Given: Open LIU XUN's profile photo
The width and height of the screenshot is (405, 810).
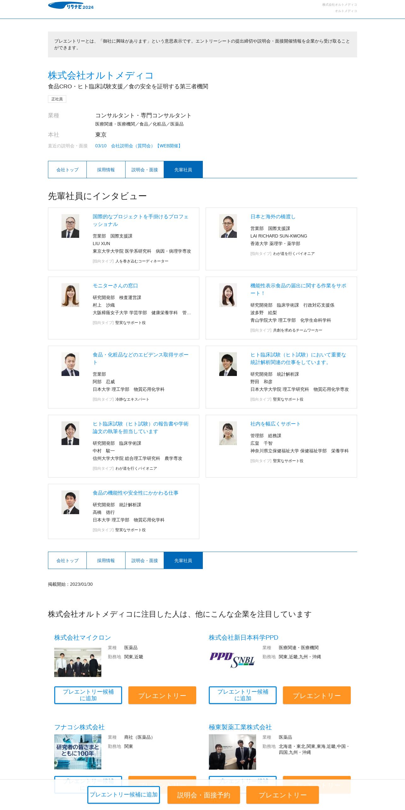Looking at the screenshot, I should pyautogui.click(x=70, y=226).
